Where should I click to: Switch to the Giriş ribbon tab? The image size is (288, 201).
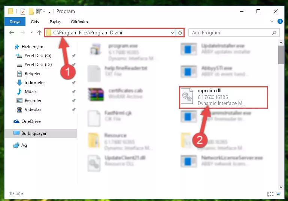[35, 22]
